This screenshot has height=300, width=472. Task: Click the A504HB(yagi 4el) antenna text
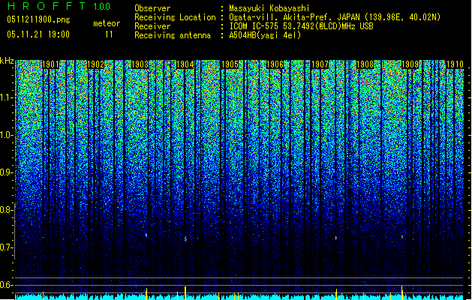click(x=265, y=35)
